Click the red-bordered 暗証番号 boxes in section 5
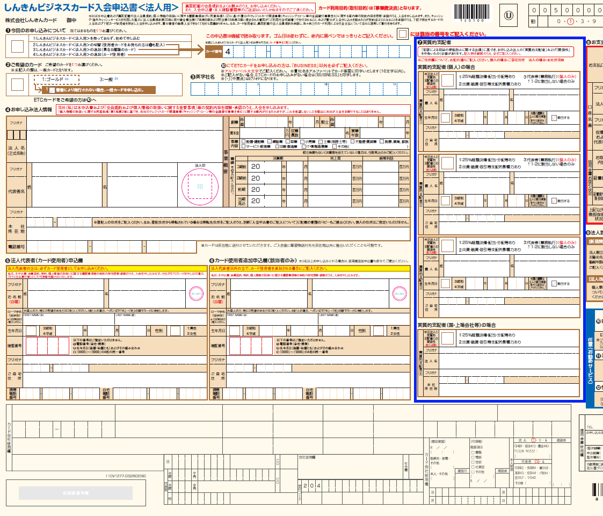Viewport: 603px width, 516px height. click(x=48, y=345)
